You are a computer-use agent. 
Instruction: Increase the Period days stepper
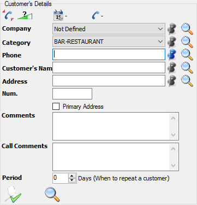tap(72, 176)
